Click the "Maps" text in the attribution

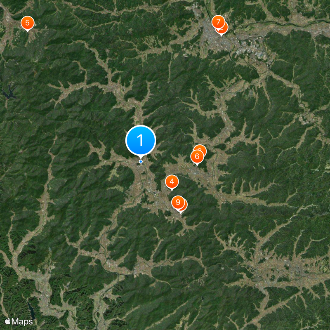[22, 322]
